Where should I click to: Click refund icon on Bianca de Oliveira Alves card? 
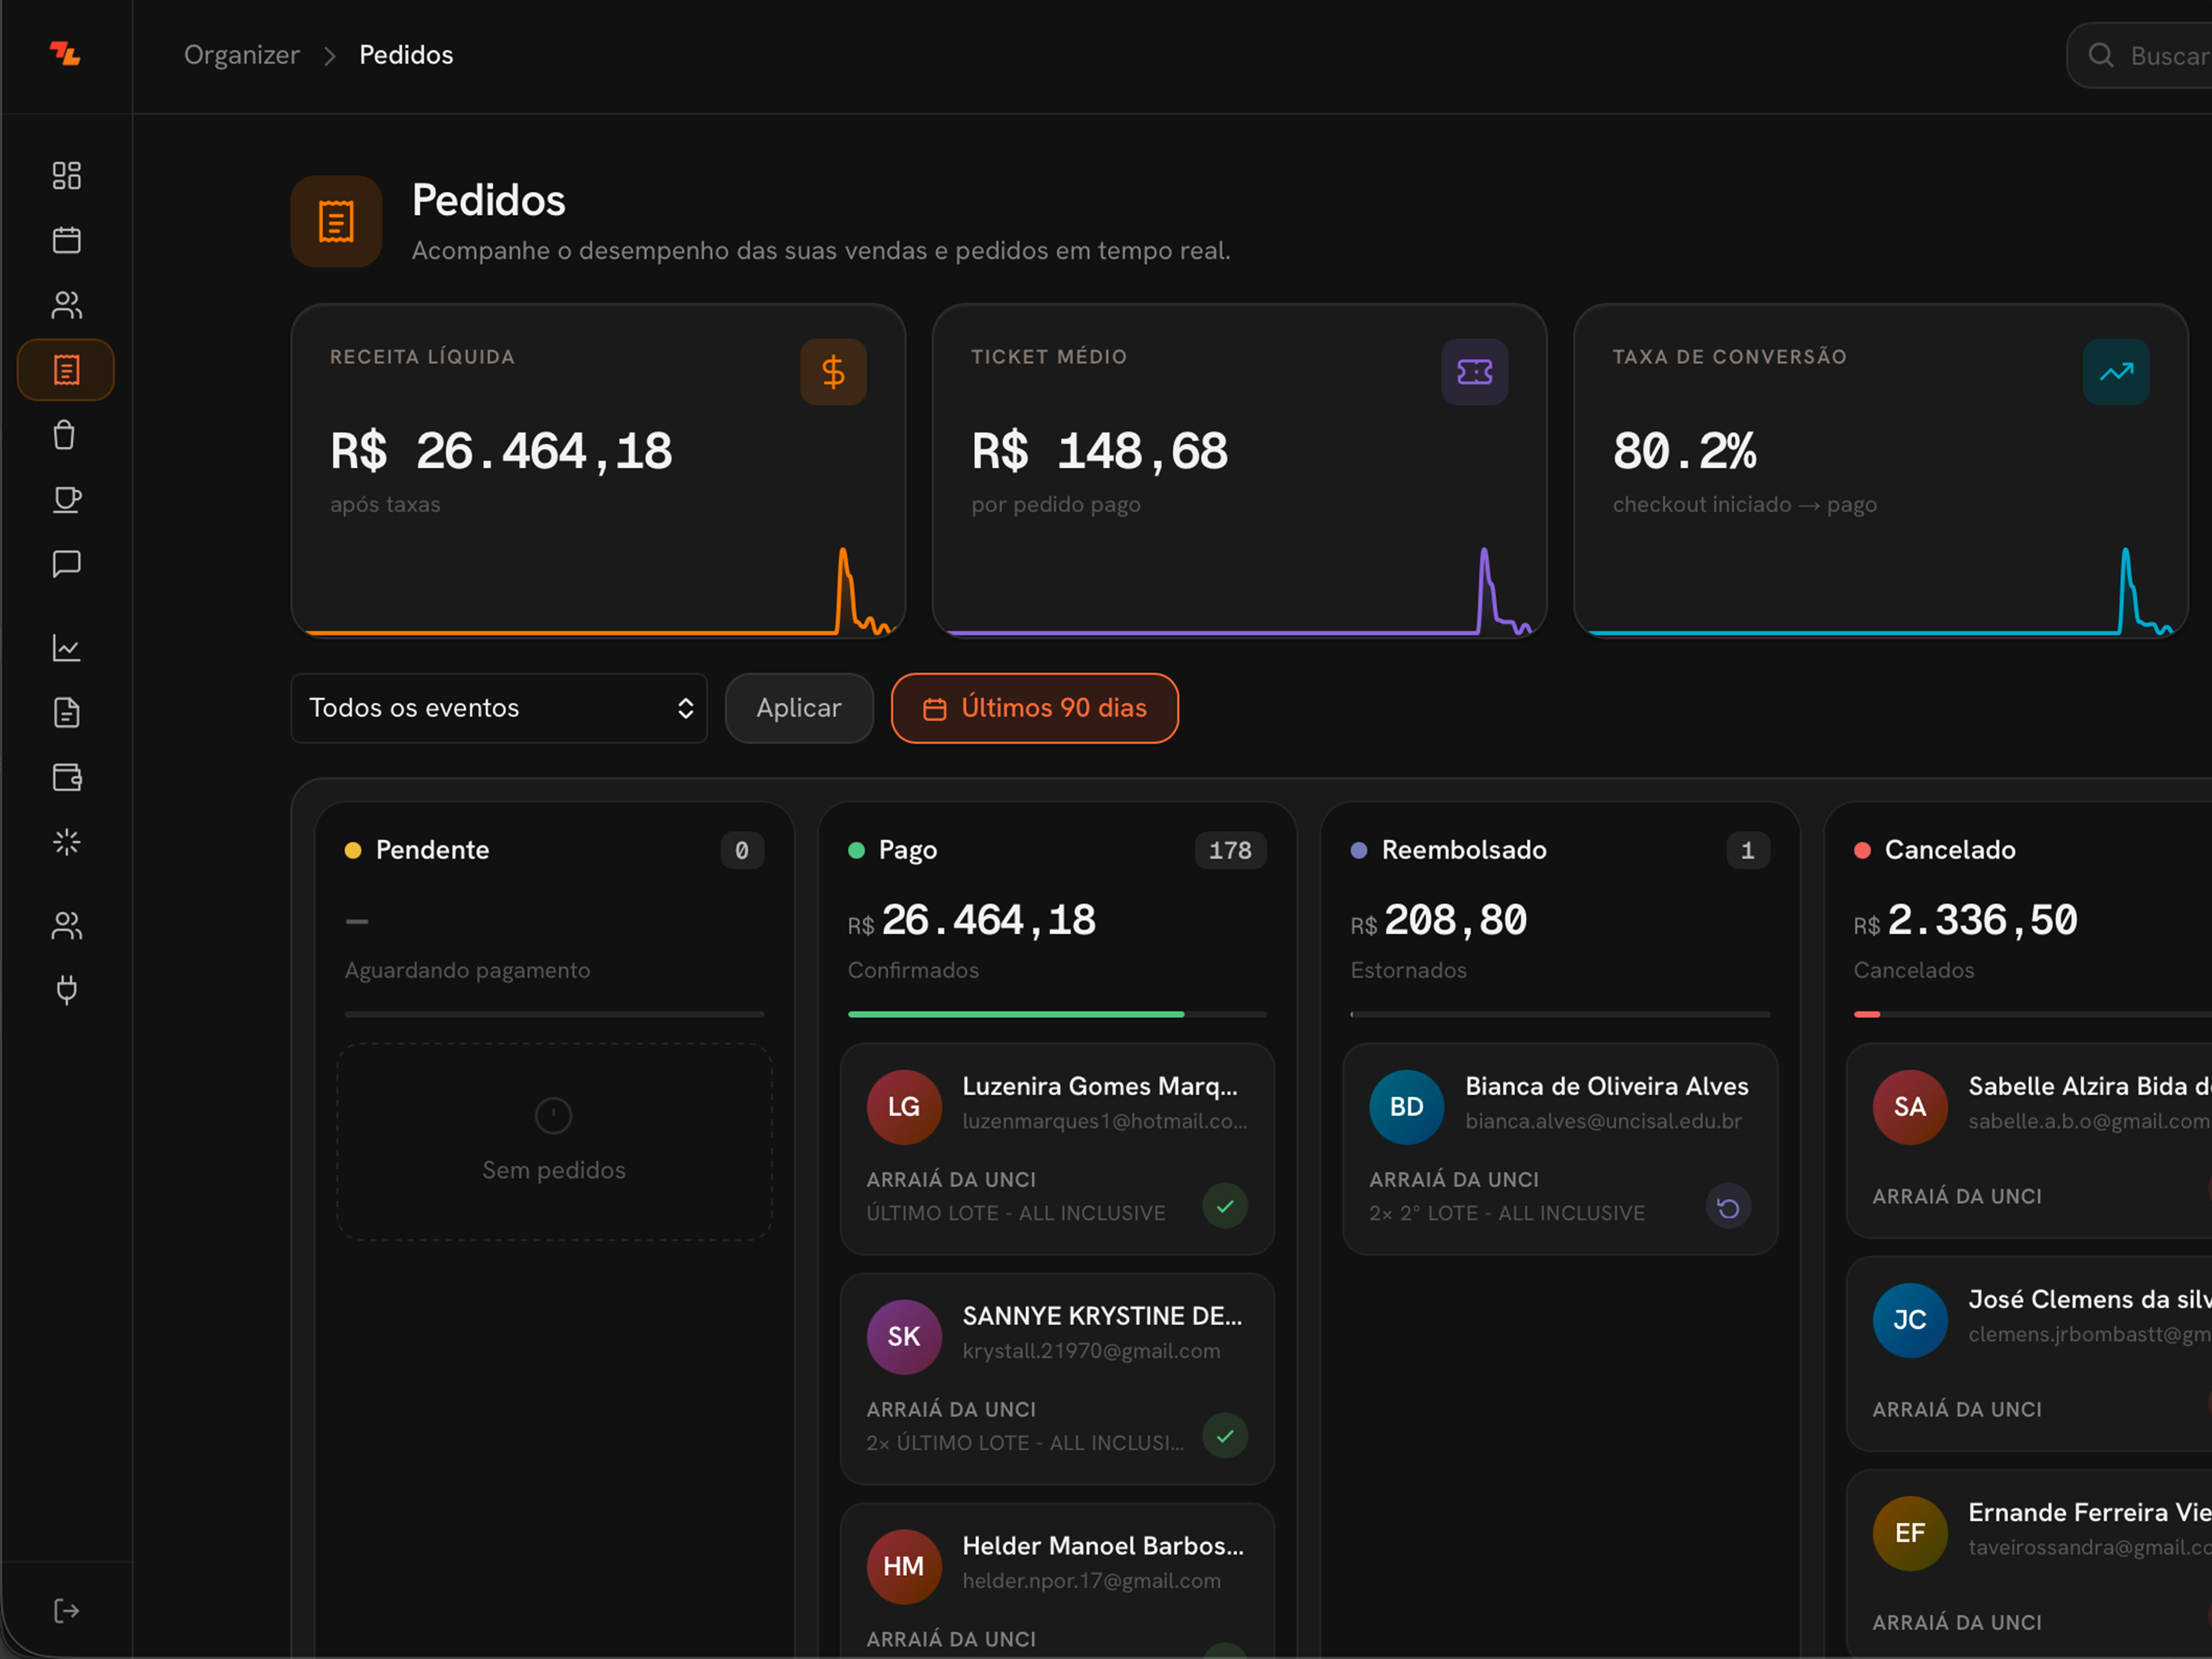pos(1728,1207)
